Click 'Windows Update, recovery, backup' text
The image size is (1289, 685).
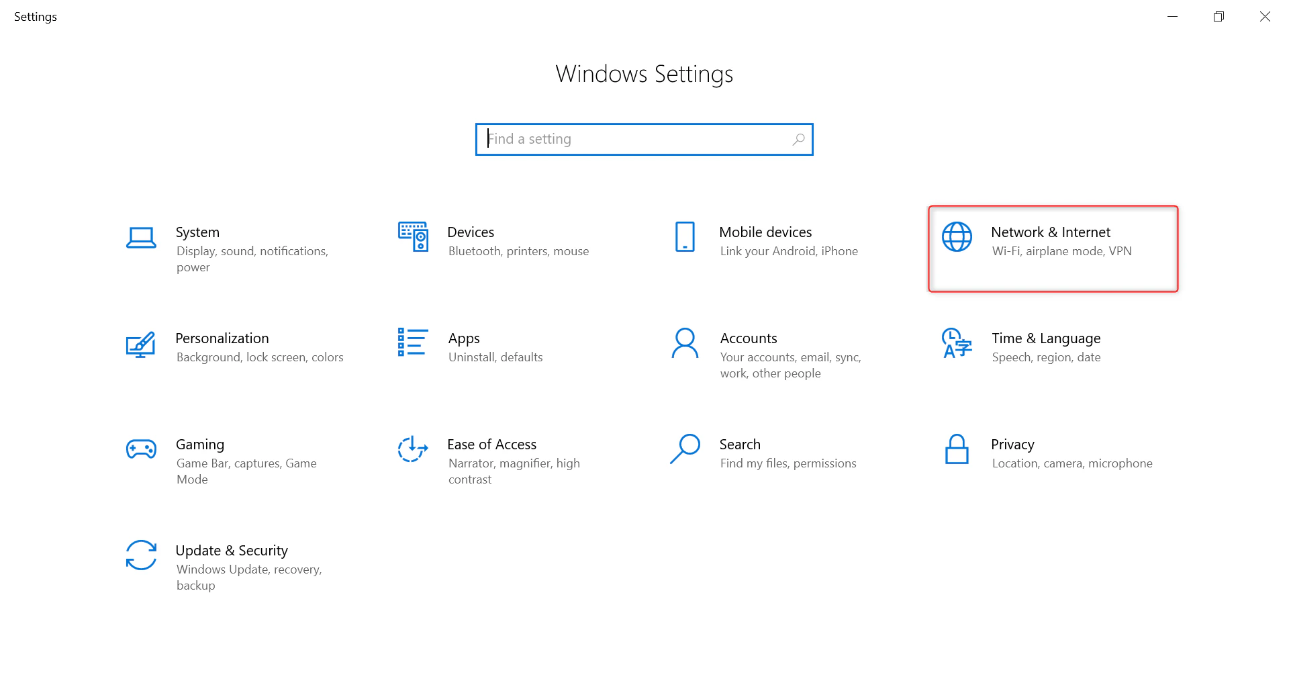(249, 578)
